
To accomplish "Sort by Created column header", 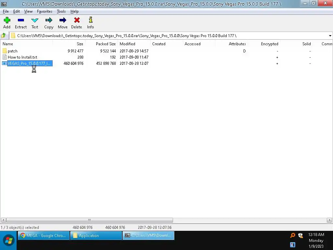I will pos(166,44).
